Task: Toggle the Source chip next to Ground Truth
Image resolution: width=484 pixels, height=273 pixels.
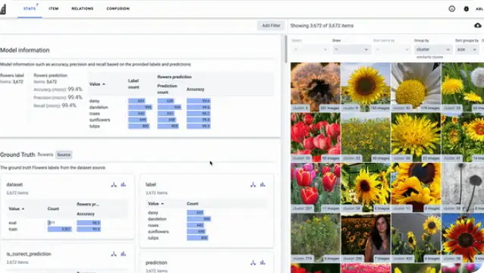Action: click(64, 155)
